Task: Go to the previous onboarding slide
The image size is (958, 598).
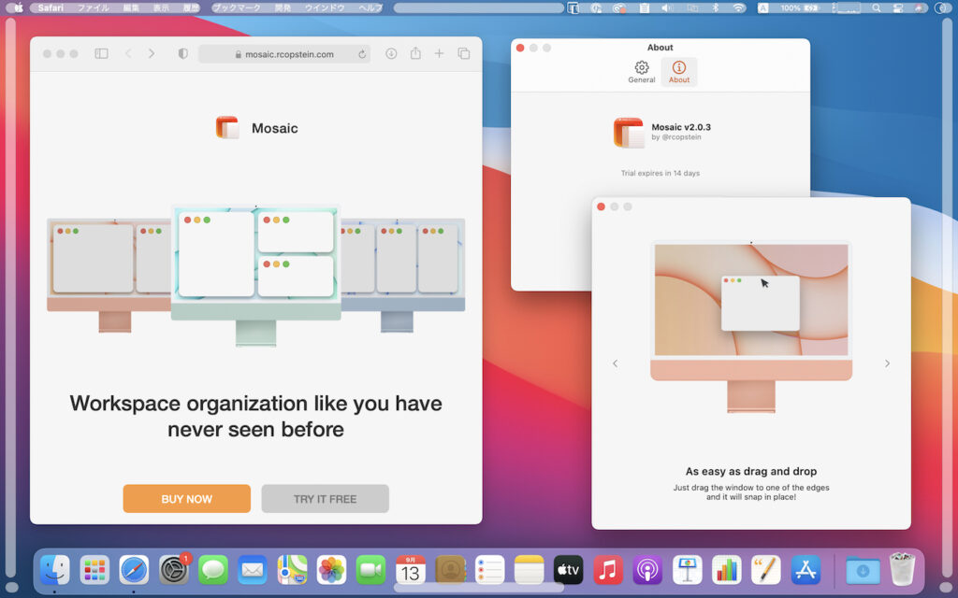Action: click(615, 363)
